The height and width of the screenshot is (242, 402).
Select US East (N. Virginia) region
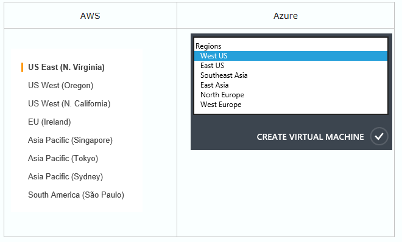click(66, 67)
